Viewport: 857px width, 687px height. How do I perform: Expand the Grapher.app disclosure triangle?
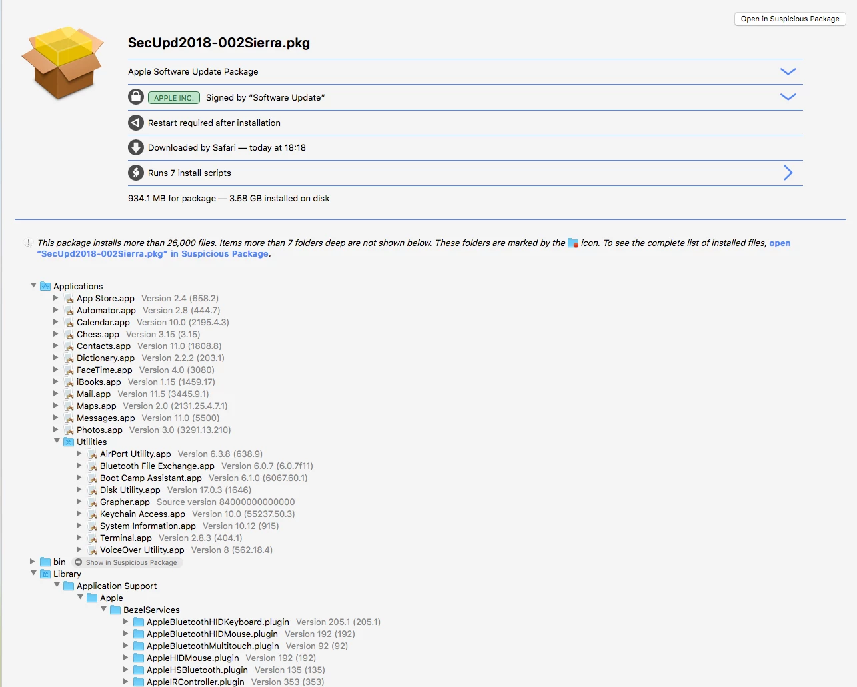(79, 502)
